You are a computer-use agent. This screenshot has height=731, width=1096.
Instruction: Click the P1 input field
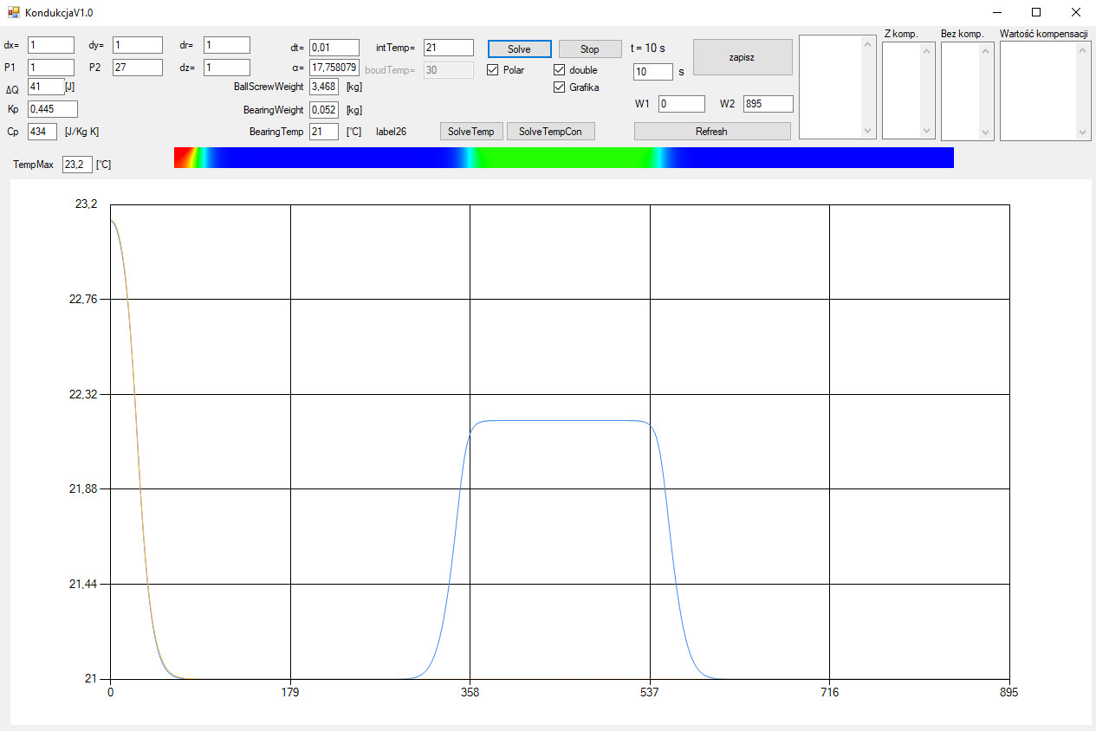coord(51,68)
